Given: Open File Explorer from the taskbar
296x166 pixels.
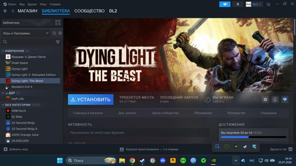Looking at the screenshot, I should coord(122,160).
